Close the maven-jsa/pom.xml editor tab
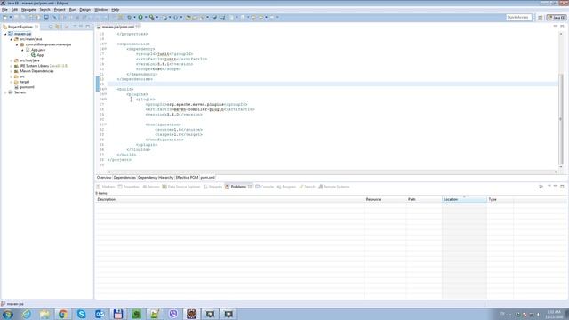This screenshot has height=320, width=569. [x=138, y=27]
